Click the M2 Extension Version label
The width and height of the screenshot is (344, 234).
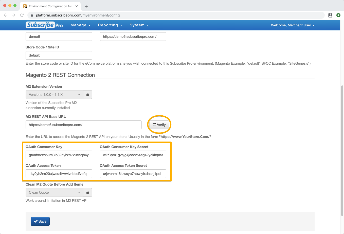[44, 86]
